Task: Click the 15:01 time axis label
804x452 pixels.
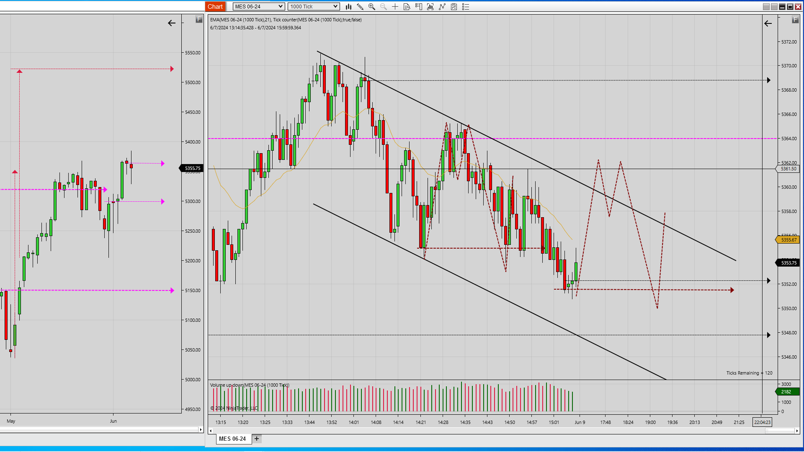Action: pyautogui.click(x=554, y=422)
